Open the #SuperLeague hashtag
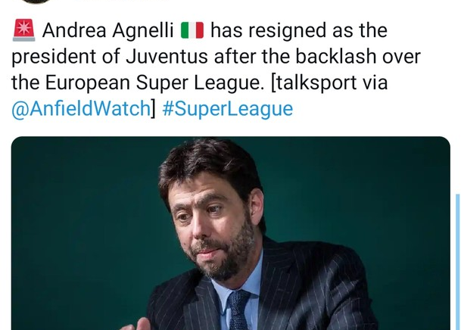Image resolution: width=461 pixels, height=330 pixels. (227, 109)
